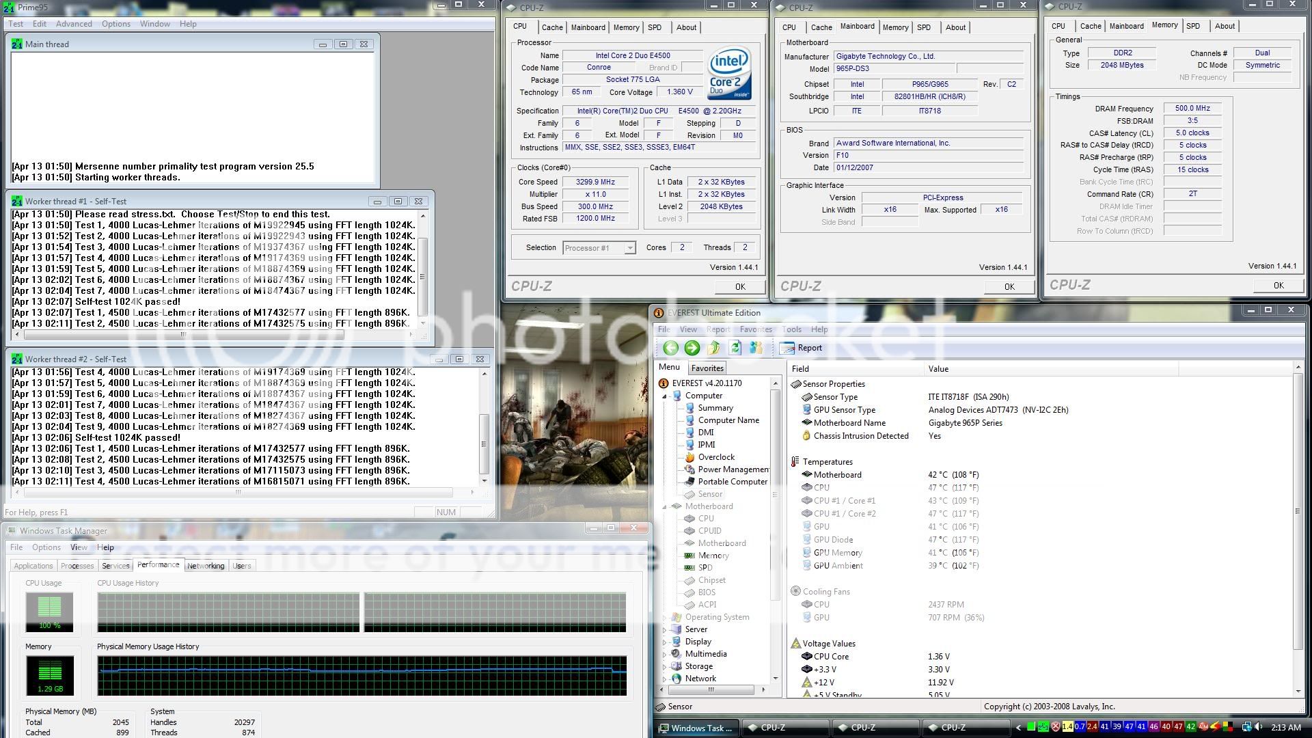Click the folder up-arrow icon in EVEREST toolbar

click(713, 348)
